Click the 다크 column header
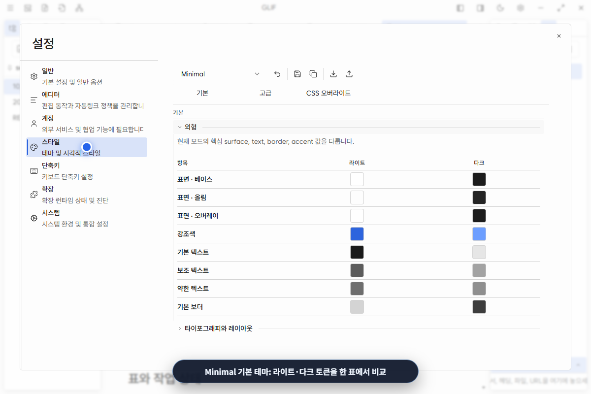This screenshot has width=591, height=394. coord(479,163)
